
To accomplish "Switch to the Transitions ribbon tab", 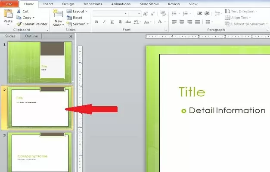I will pyautogui.click(x=93, y=4).
